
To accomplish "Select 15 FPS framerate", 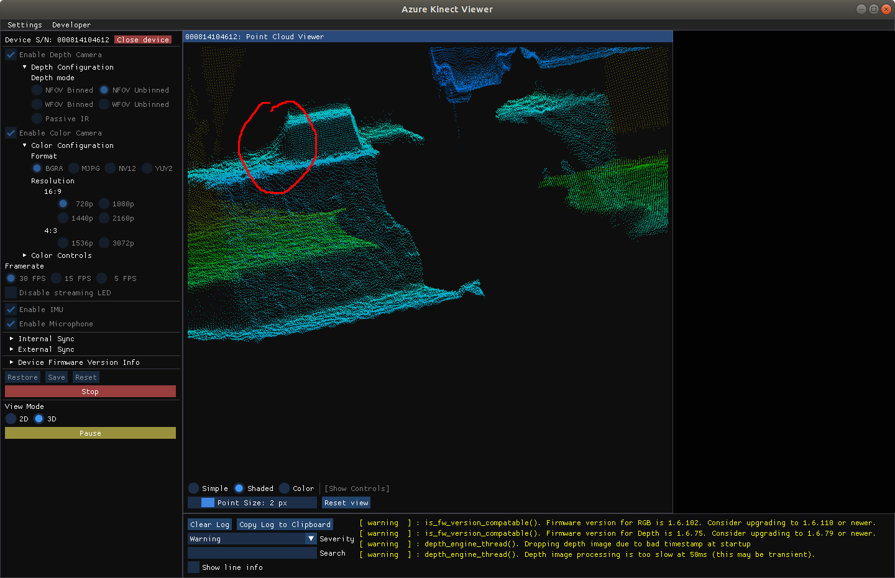I will point(57,278).
